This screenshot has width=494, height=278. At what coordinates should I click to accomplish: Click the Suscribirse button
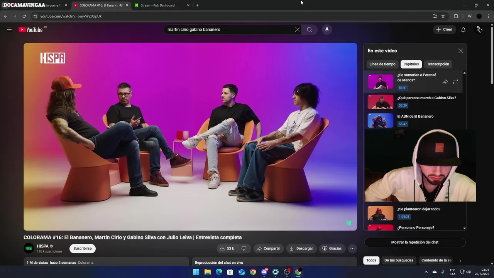[x=83, y=249]
